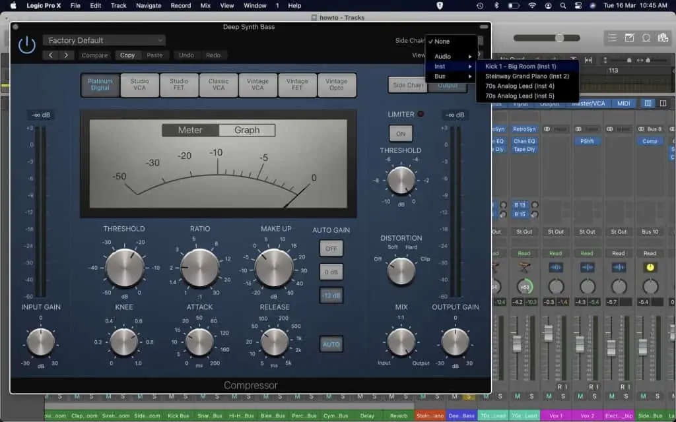This screenshot has height=422, width=676.
Task: Select None in the side chain menu
Action: click(451, 42)
